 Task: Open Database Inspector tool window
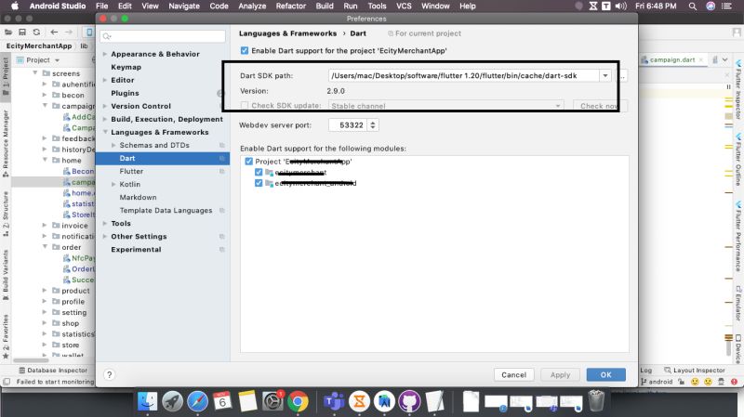(53, 370)
